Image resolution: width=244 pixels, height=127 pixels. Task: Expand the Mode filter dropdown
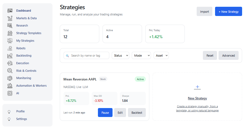[141, 56]
